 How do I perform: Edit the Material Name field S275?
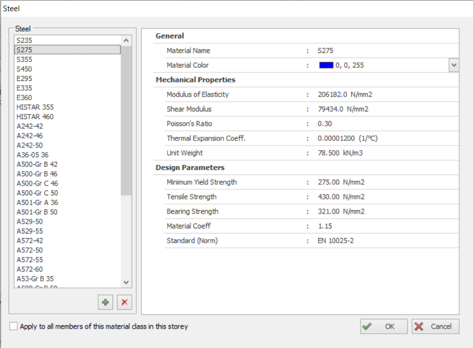325,50
